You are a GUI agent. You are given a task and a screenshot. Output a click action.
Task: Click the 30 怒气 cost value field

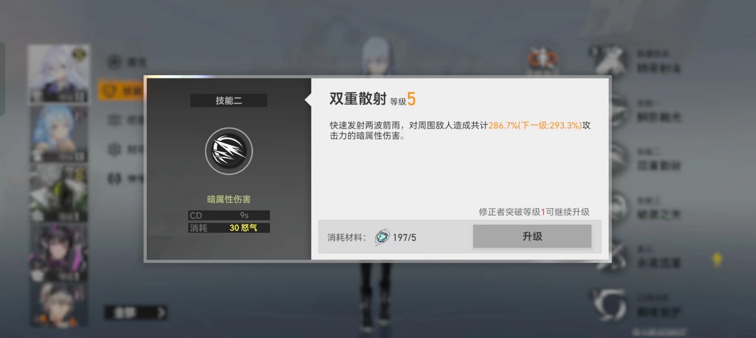tap(243, 228)
